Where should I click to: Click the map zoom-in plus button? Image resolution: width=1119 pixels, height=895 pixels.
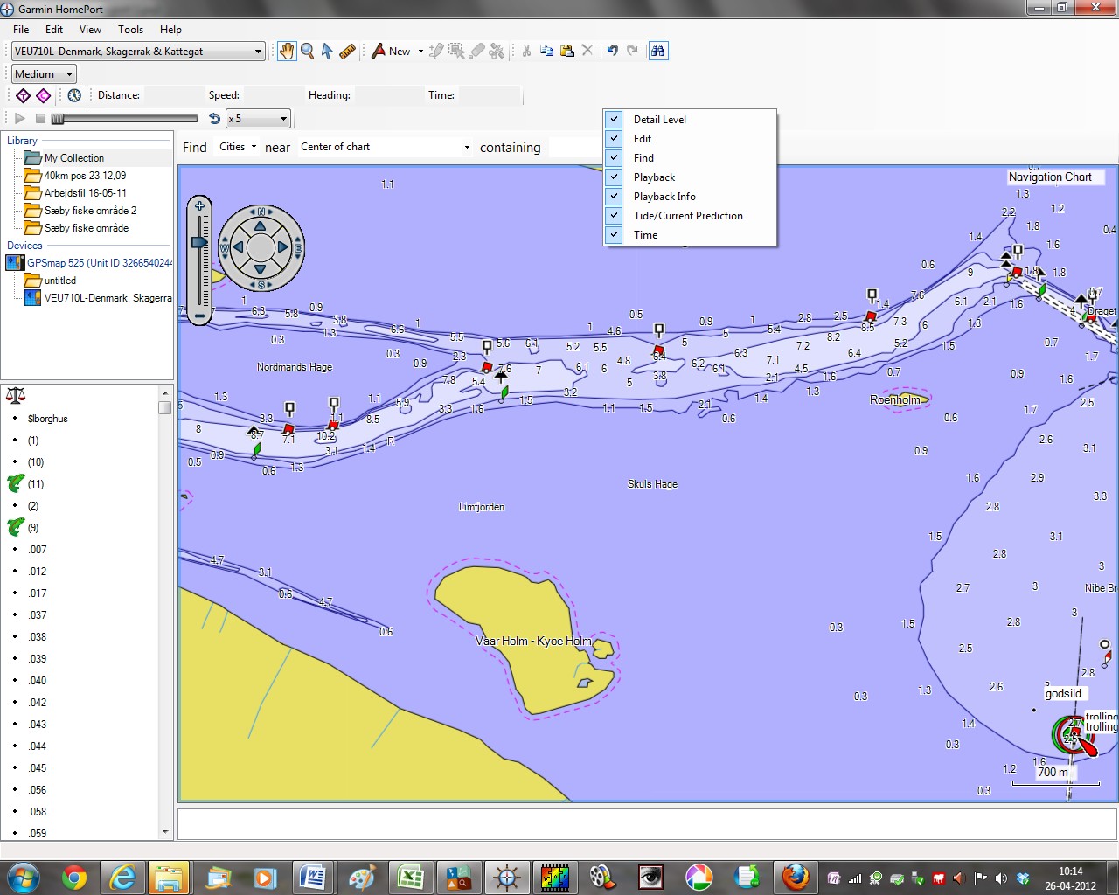[200, 206]
